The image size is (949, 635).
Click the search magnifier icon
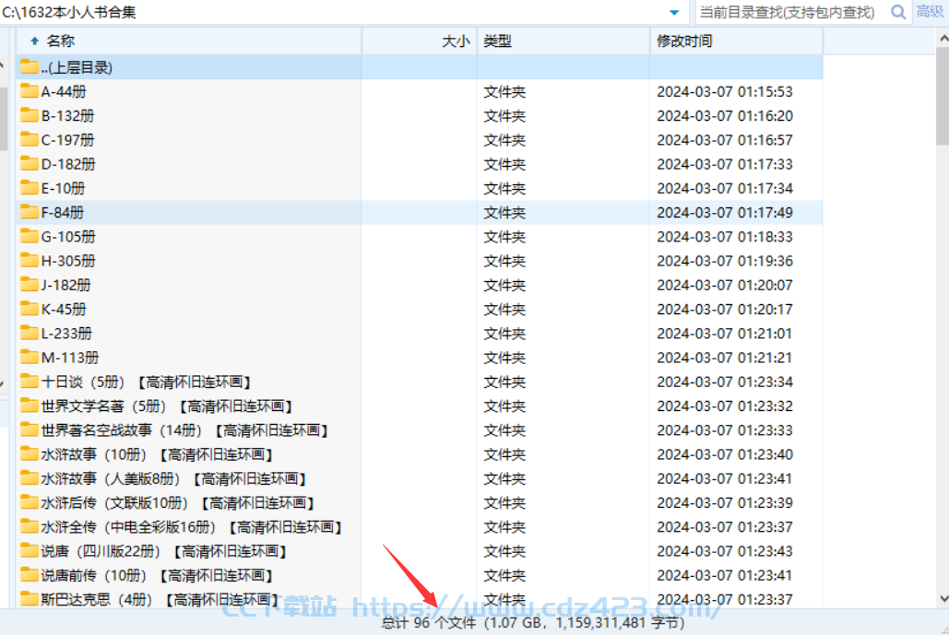897,12
